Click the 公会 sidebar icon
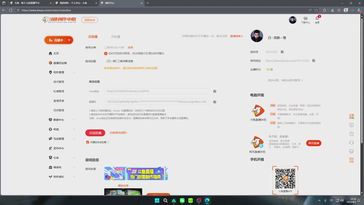Screen dimensions: 364x205 click(51, 158)
